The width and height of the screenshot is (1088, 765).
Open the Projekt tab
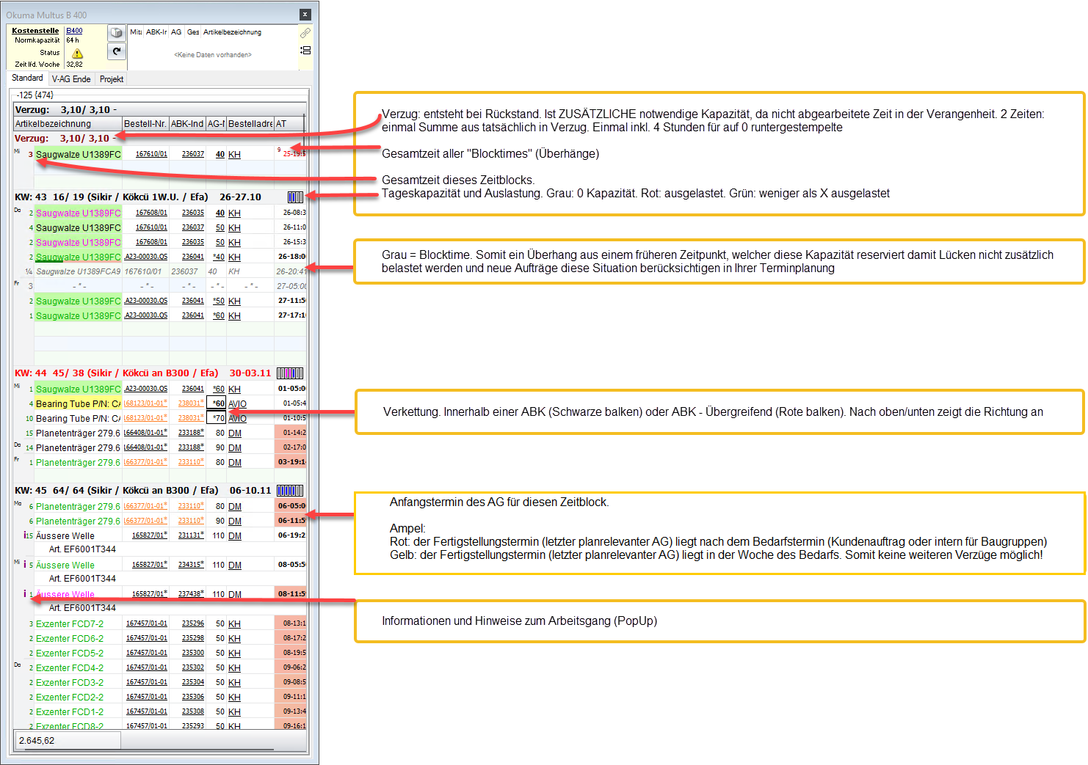point(112,79)
